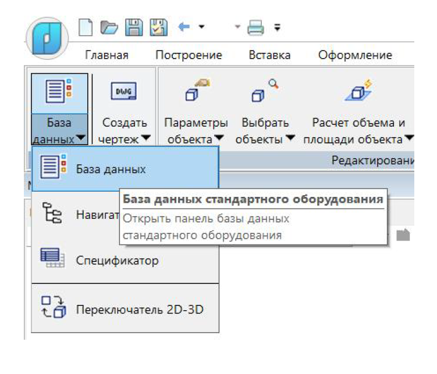This screenshot has width=437, height=374.
Task: Expand the Создать чертеж dropdown arrow
Action: tap(145, 138)
